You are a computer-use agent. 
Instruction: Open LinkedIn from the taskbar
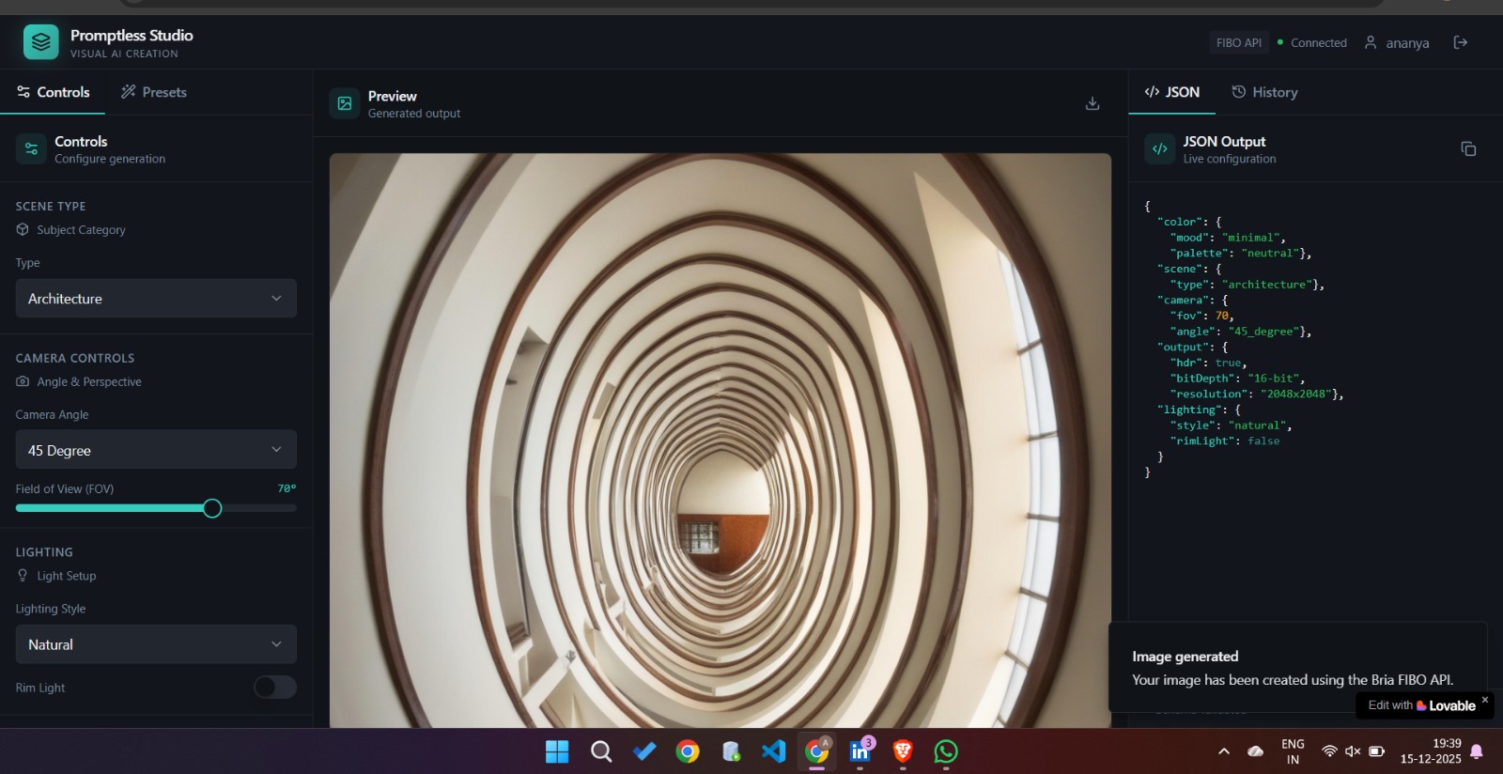click(x=860, y=751)
